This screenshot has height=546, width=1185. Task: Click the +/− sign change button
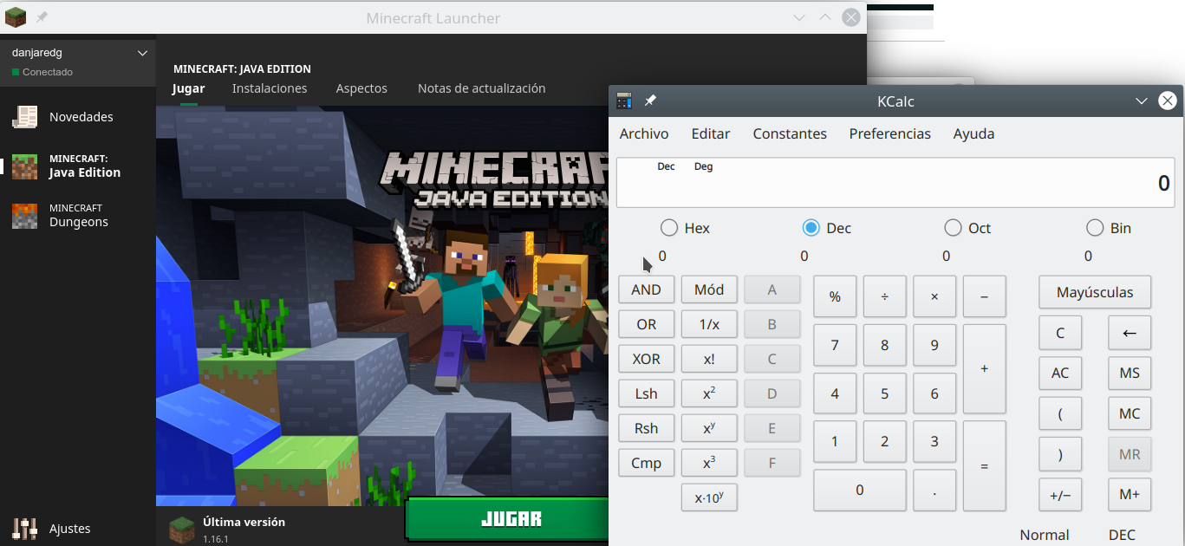pyautogui.click(x=1060, y=495)
